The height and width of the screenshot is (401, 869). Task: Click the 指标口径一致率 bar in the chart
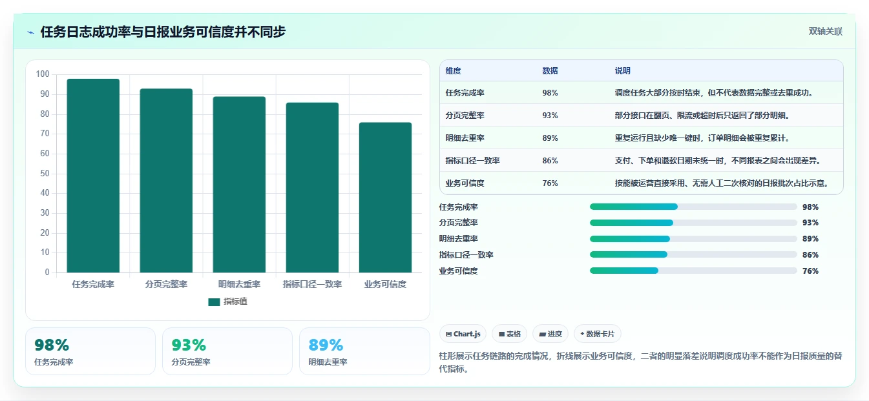[312, 187]
